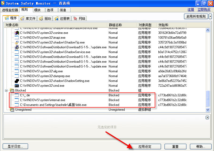Click the conime.exe file icon
Viewport: 214px width, 151px height.
[x=17, y=33]
